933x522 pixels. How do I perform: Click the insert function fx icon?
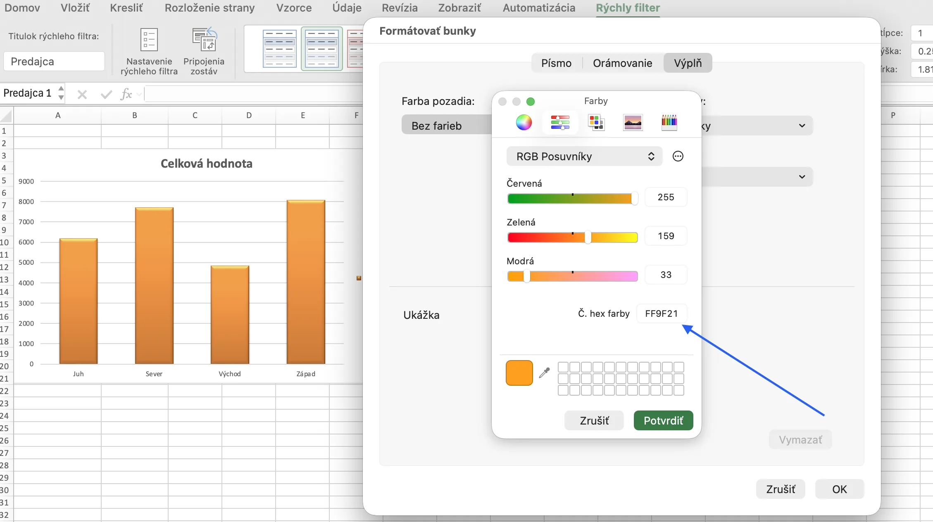(x=126, y=94)
